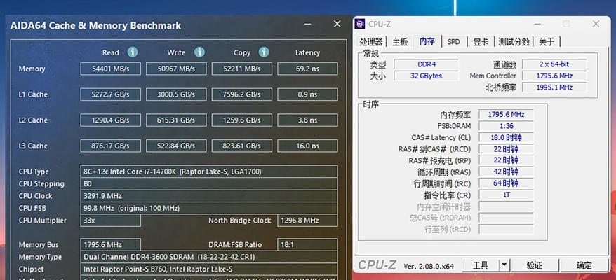
Task: Click L2 Cache latency 3.8 ns
Action: 307,120
